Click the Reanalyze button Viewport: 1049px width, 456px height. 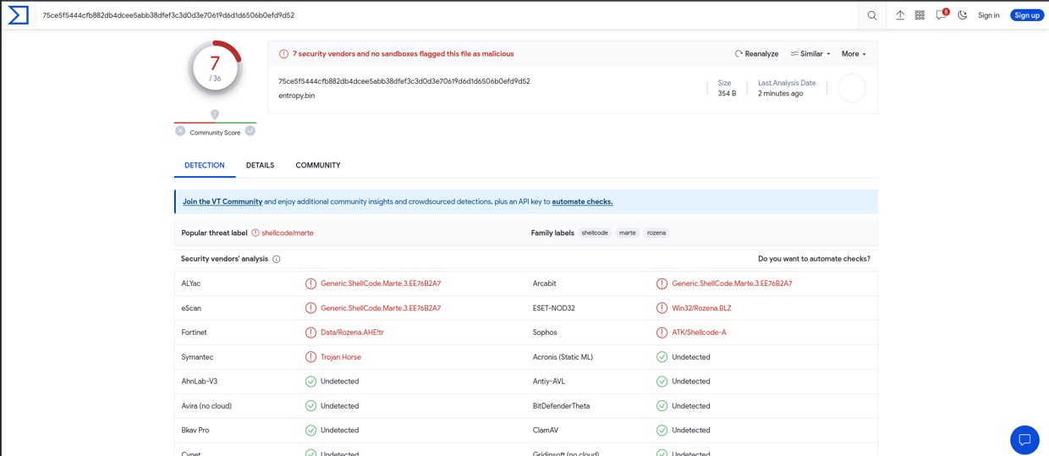756,54
